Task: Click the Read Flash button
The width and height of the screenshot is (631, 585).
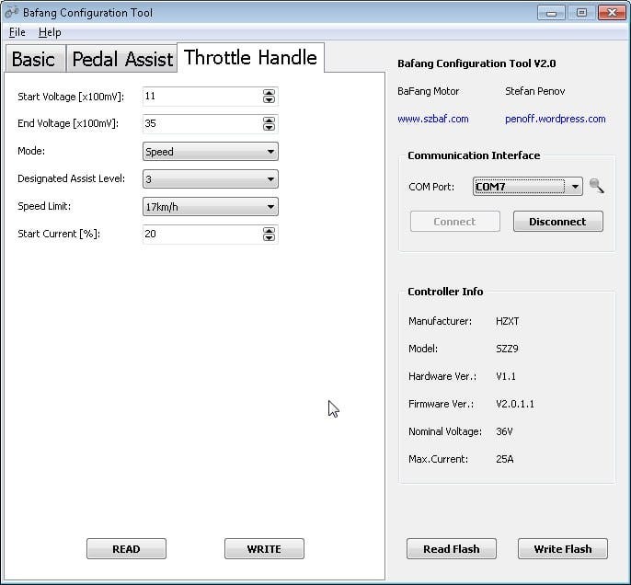Action: tap(452, 549)
